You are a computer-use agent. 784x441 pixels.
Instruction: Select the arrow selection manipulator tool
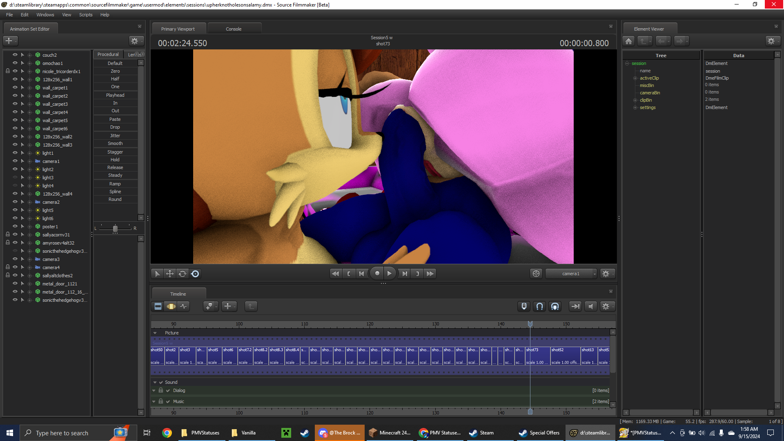(x=157, y=274)
